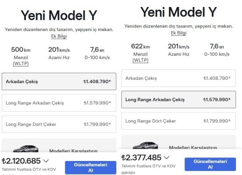This screenshot has height=175, width=242.
Task: Choose Long Range Dört Çeker in left panel
Action: [x=59, y=124]
